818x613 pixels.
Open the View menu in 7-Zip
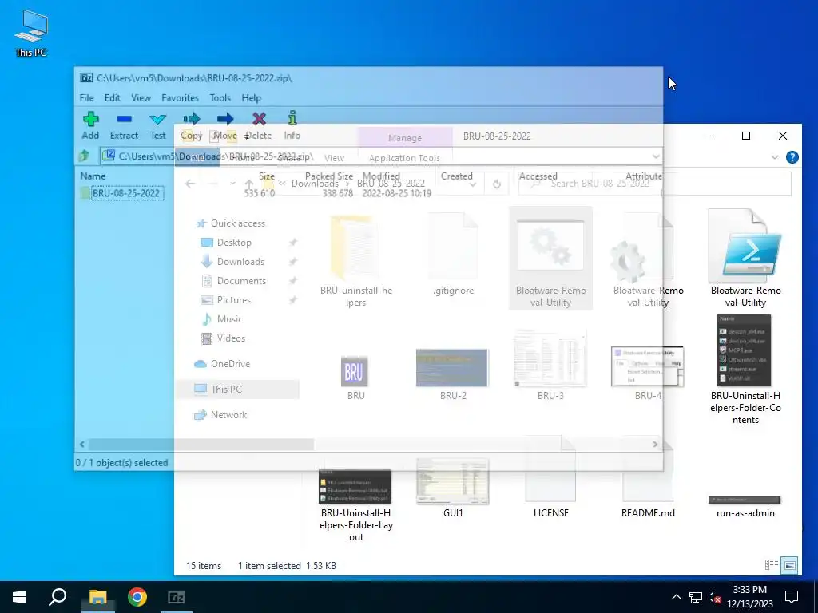[x=141, y=98]
